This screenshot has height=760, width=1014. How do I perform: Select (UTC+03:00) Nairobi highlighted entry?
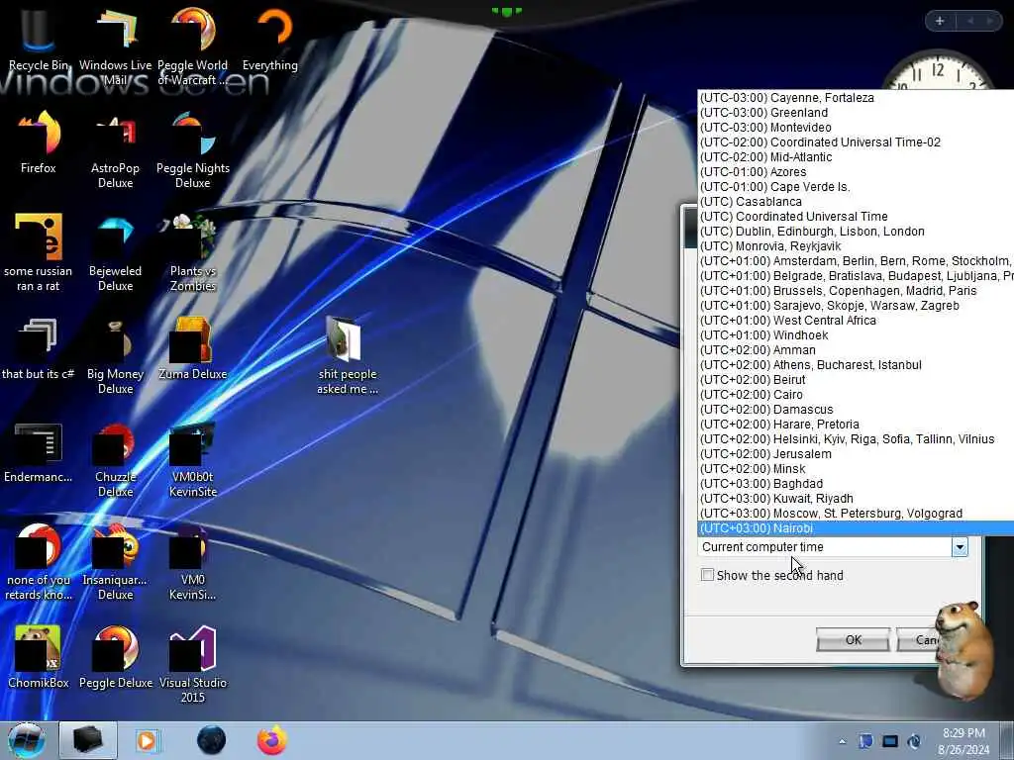(857, 528)
